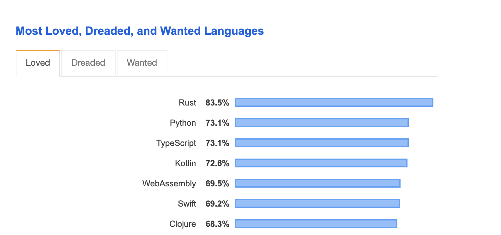
Task: Click the 68.3% value next to Clojure
Action: click(x=217, y=224)
